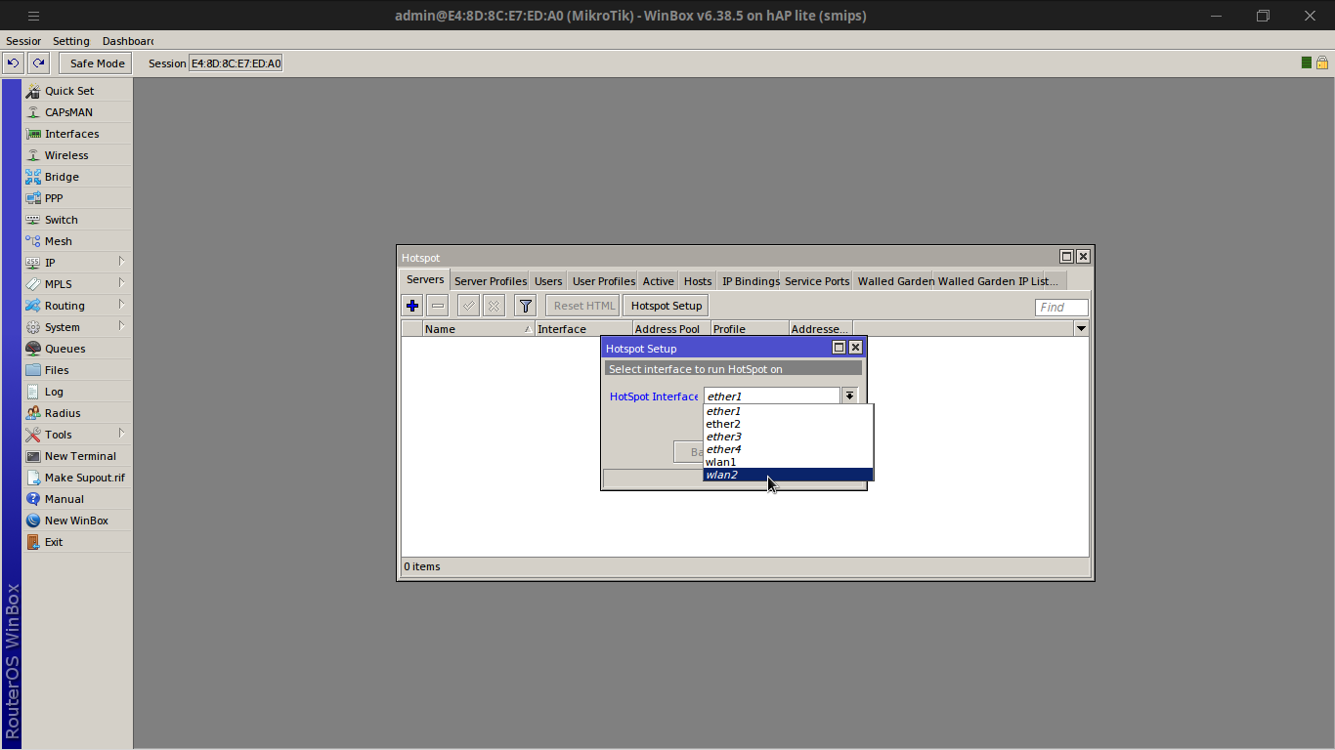The height and width of the screenshot is (750, 1335).
Task: Switch to IP Bindings tab
Action: (x=751, y=281)
